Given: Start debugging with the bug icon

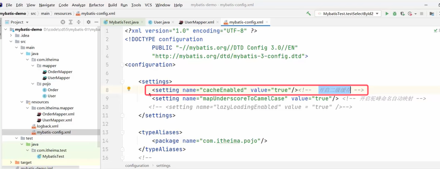Looking at the screenshot, I should tap(395, 13).
